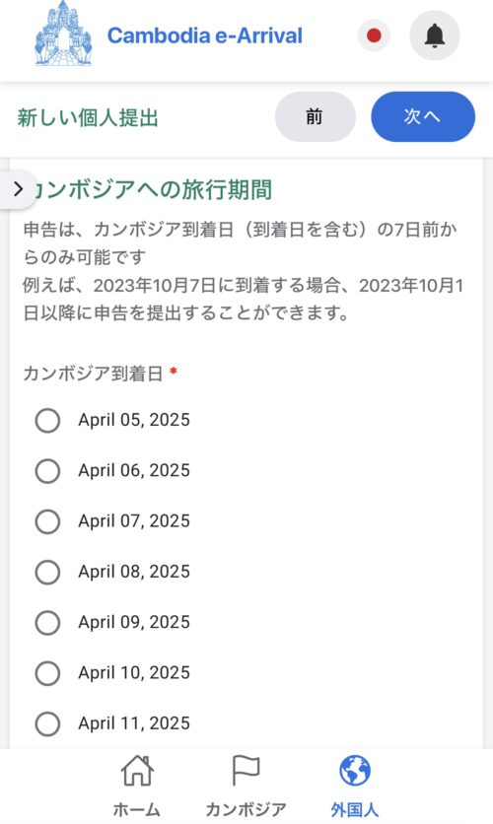Open the Japan flag language selector
The image size is (493, 824).
coord(374,35)
